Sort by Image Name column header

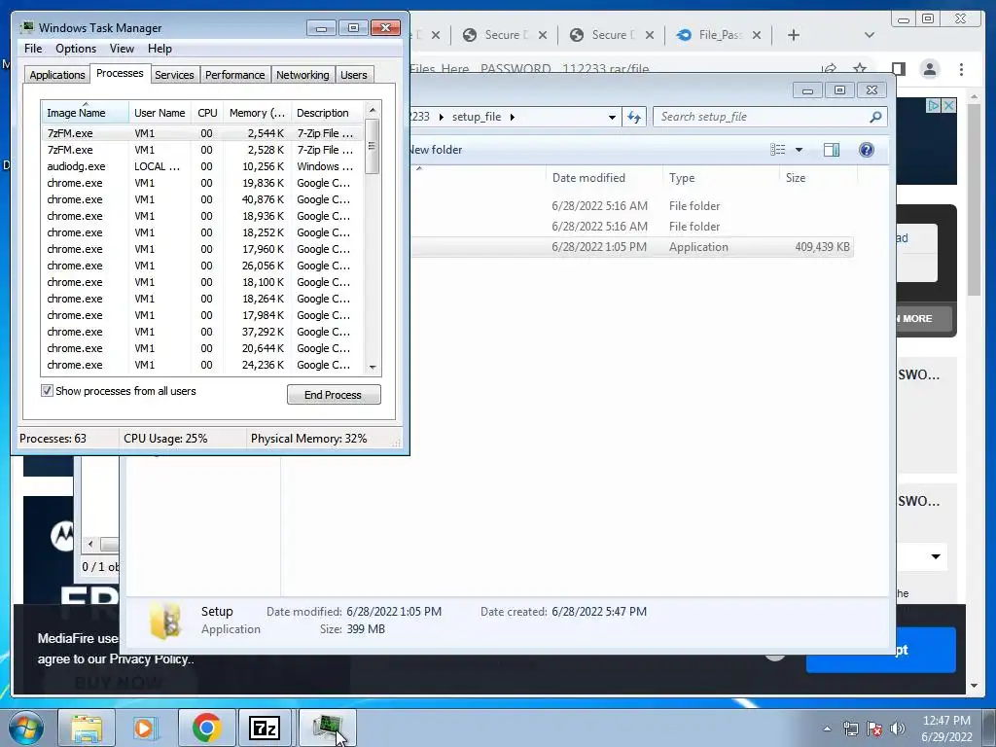click(x=85, y=113)
